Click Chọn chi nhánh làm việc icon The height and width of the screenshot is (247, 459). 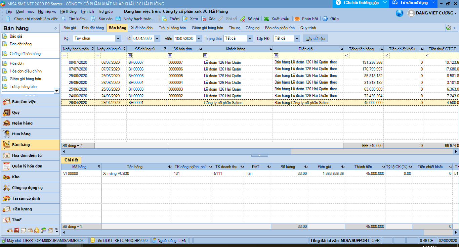point(8,19)
